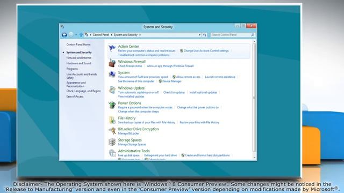This screenshot has height=193, width=344.
Task: Expand the arrow after Control Panel breadcrumb
Action: click(x=111, y=35)
